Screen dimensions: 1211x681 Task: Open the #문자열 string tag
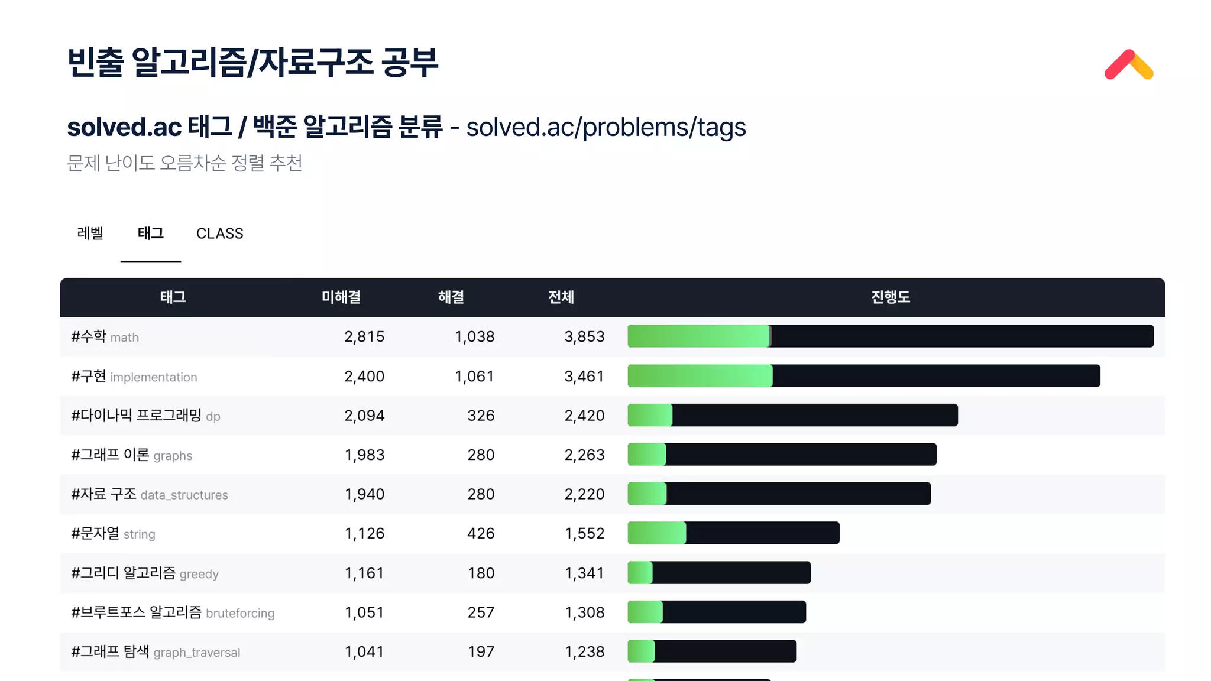click(x=113, y=533)
